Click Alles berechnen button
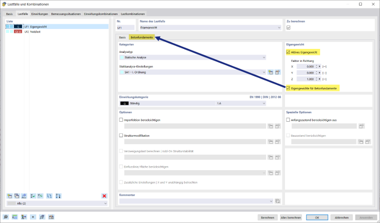 pos(291,218)
